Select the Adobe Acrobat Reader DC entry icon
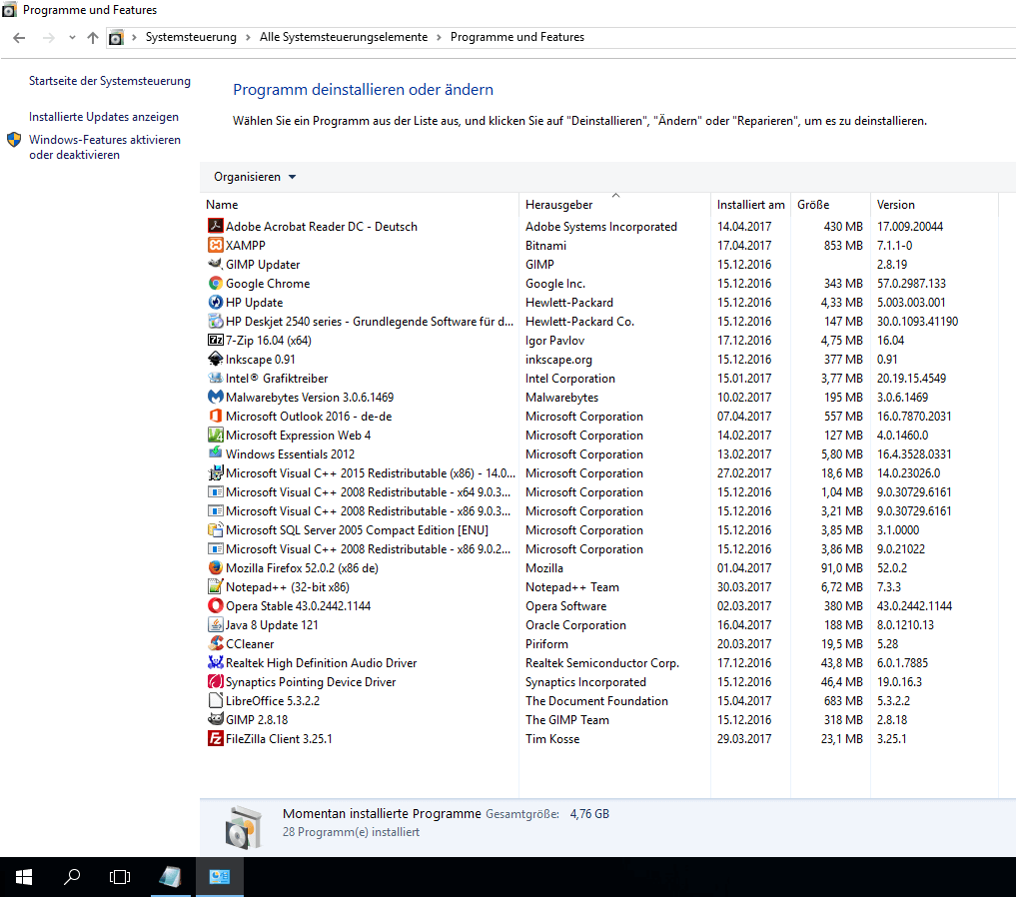 (215, 226)
